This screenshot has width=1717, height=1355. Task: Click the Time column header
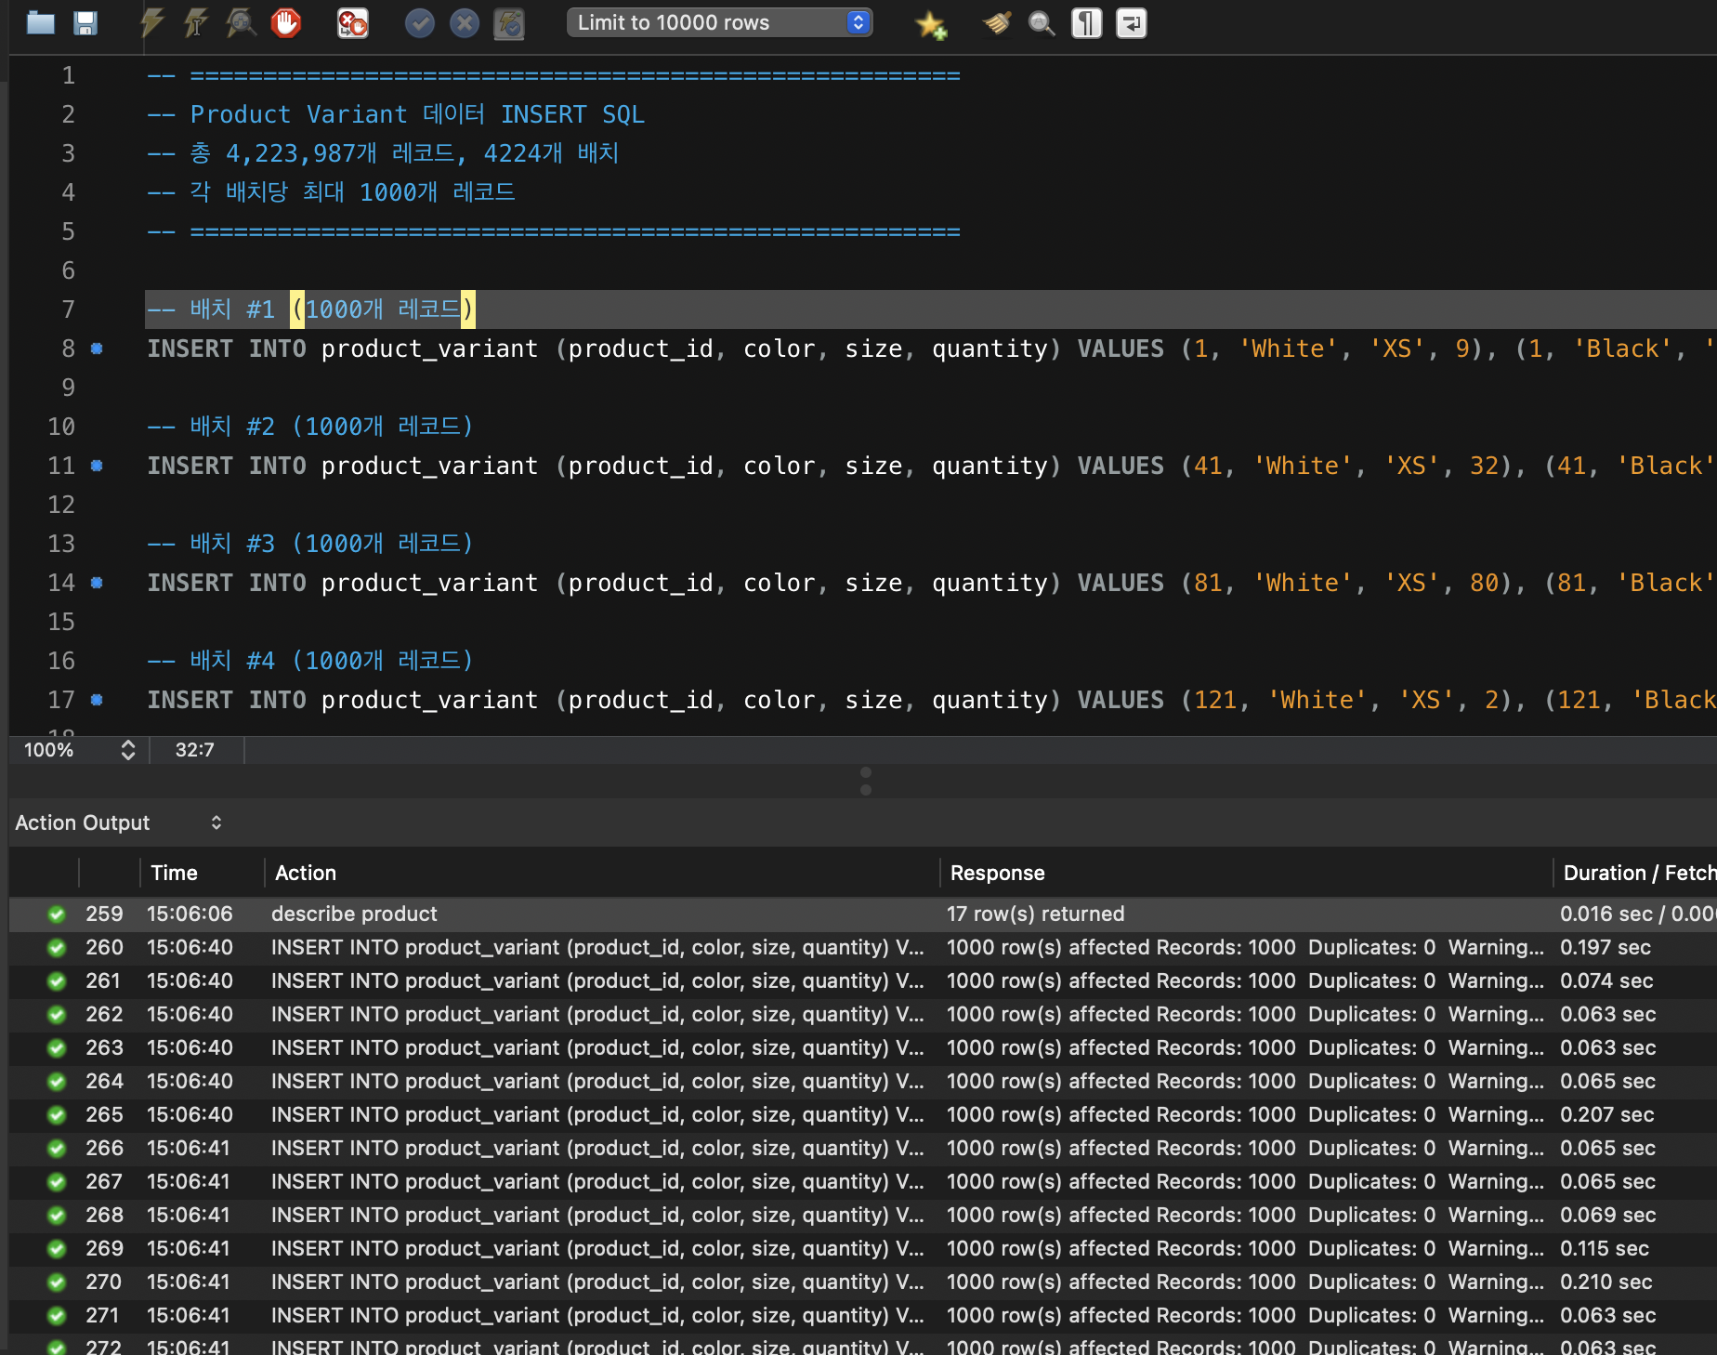point(175,873)
